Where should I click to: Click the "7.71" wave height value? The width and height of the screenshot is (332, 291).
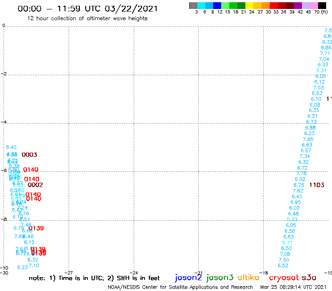coord(325,53)
